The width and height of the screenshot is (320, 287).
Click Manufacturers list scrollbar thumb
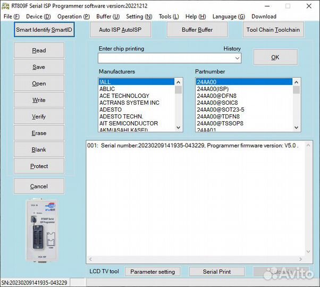(179, 90)
